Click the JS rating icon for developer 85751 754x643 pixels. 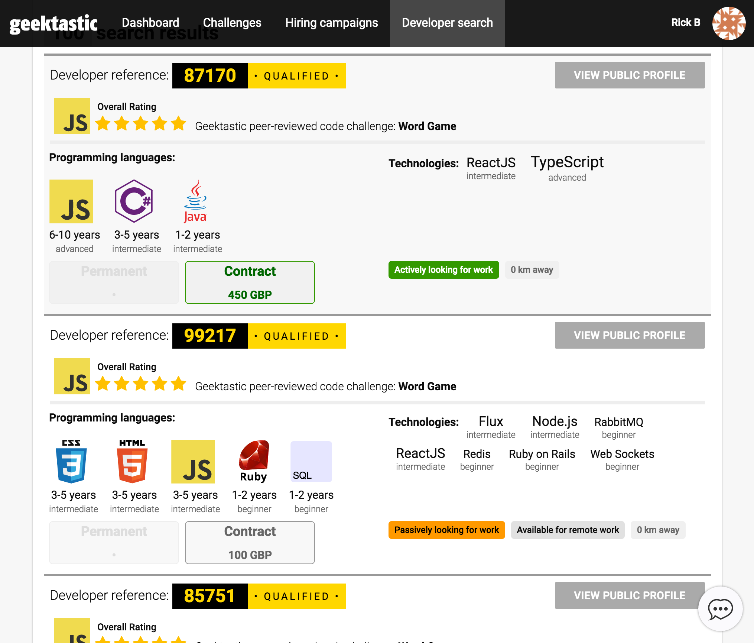coord(72,631)
